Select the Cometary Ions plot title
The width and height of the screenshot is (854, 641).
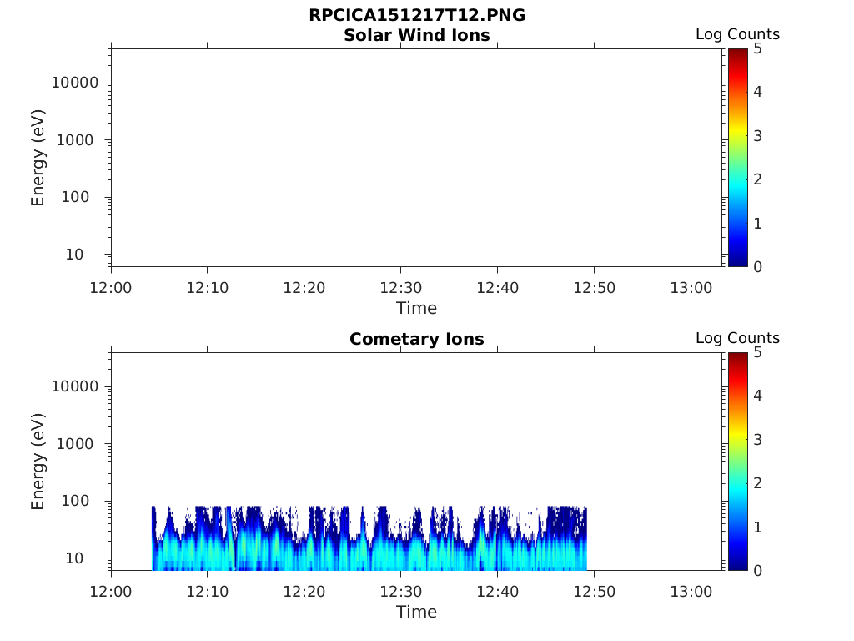point(417,339)
